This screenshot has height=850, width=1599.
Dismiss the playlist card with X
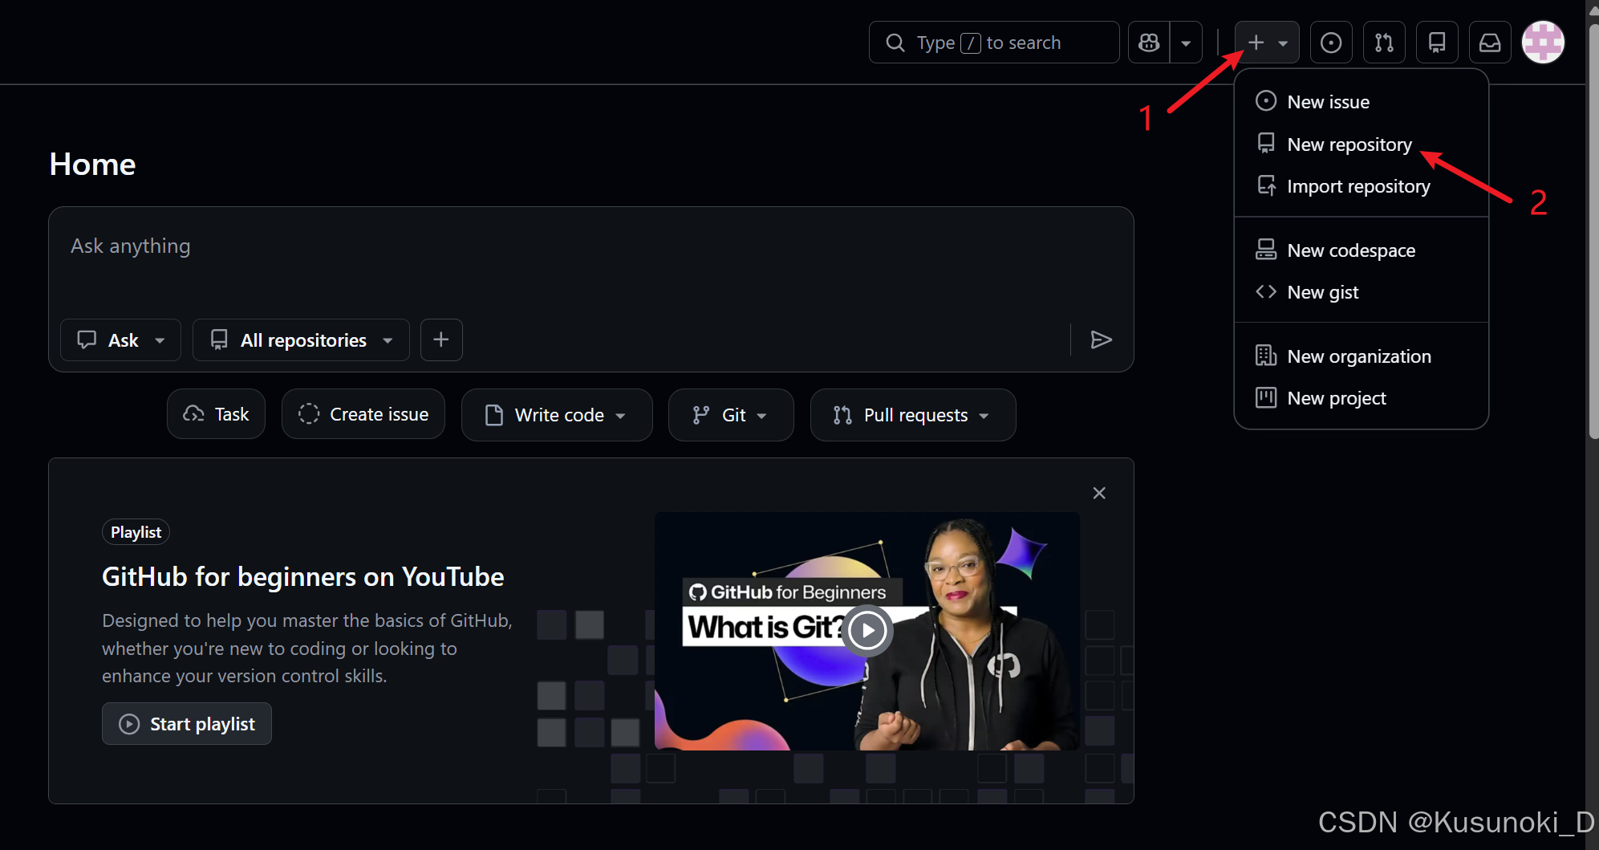click(x=1099, y=493)
